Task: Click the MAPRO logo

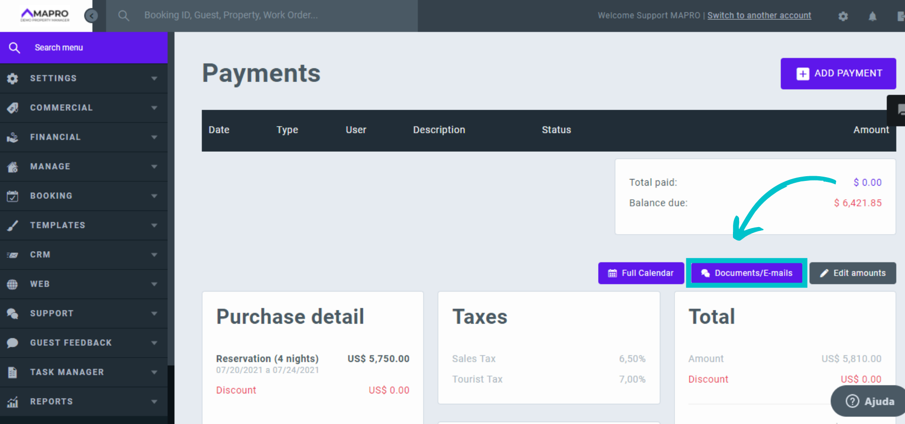Action: pos(45,15)
